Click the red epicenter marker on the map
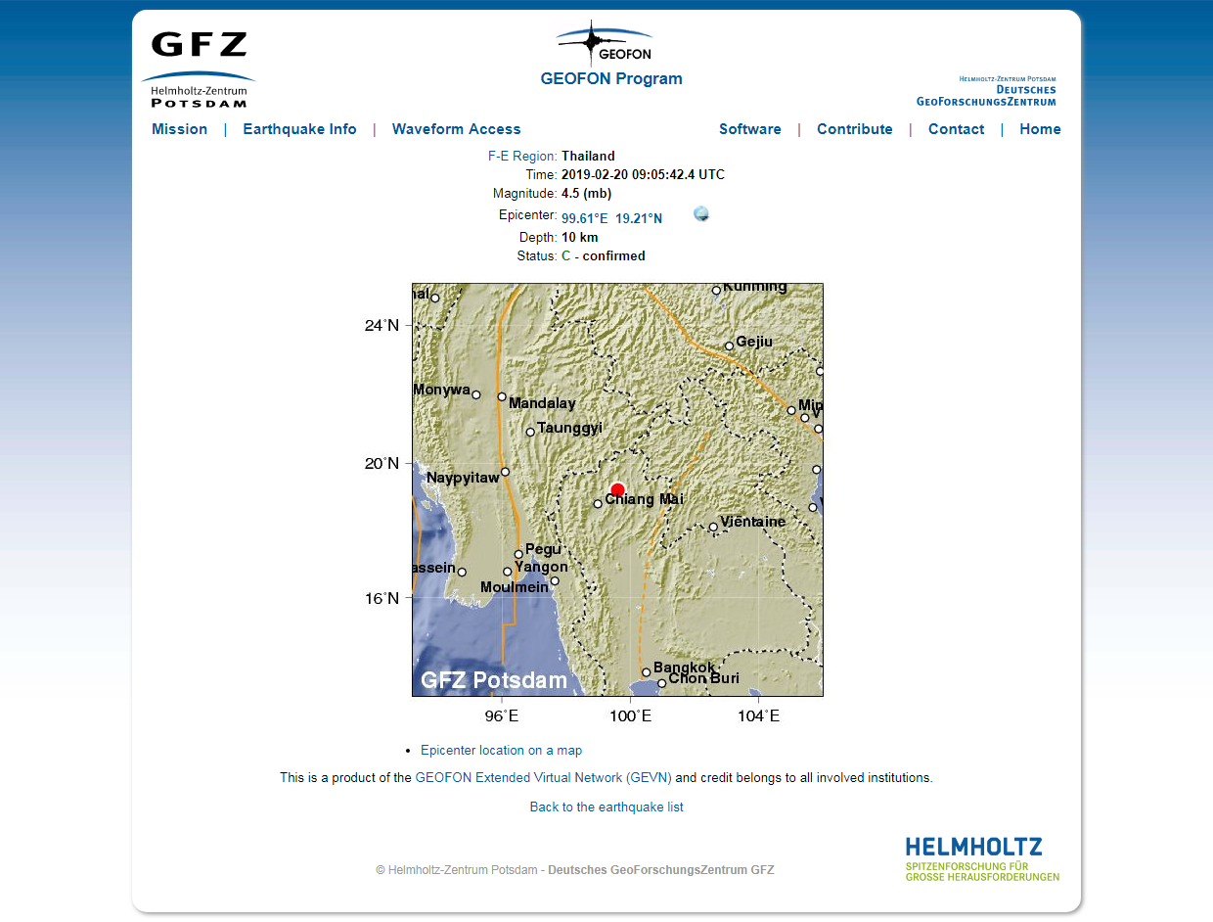1213x922 pixels. [x=617, y=490]
